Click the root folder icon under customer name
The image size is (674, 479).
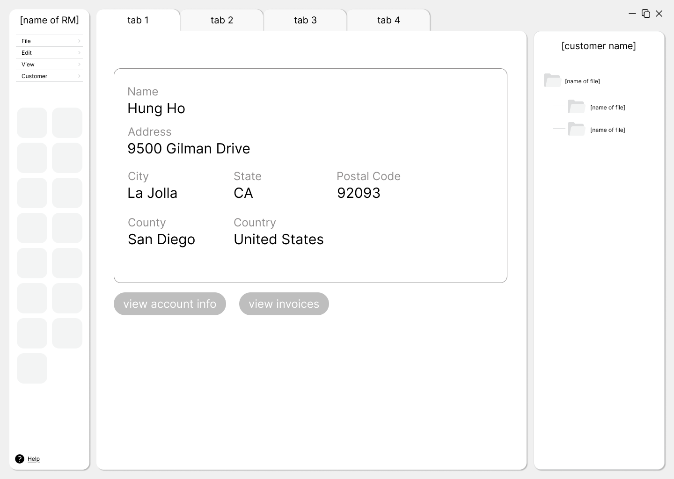[552, 80]
